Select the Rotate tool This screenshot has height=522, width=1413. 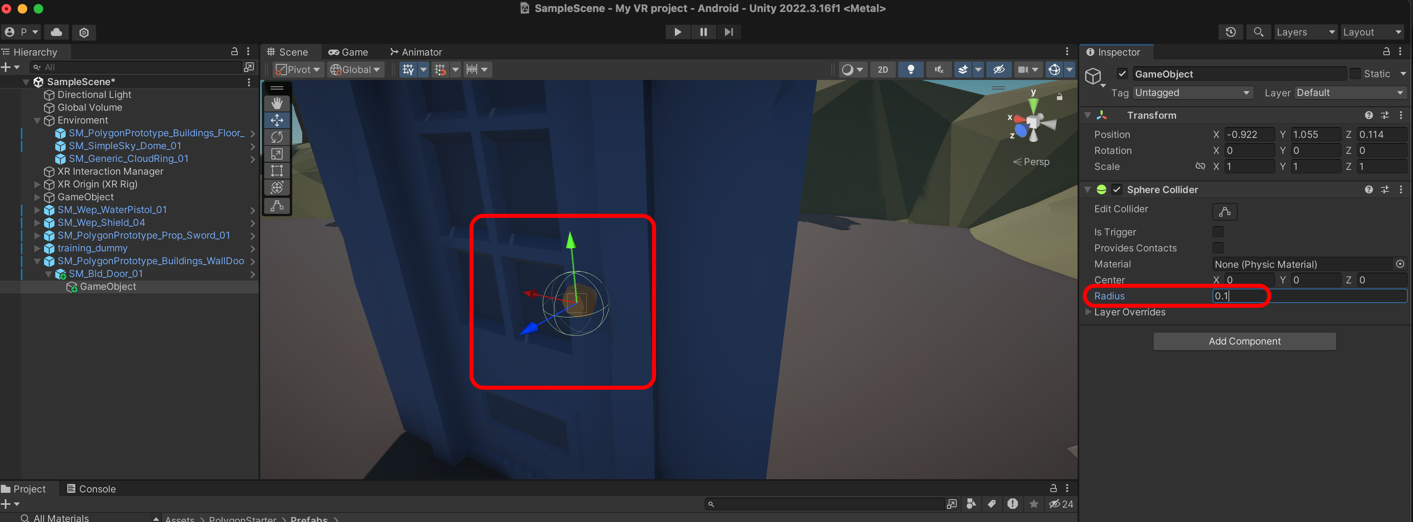pos(277,137)
